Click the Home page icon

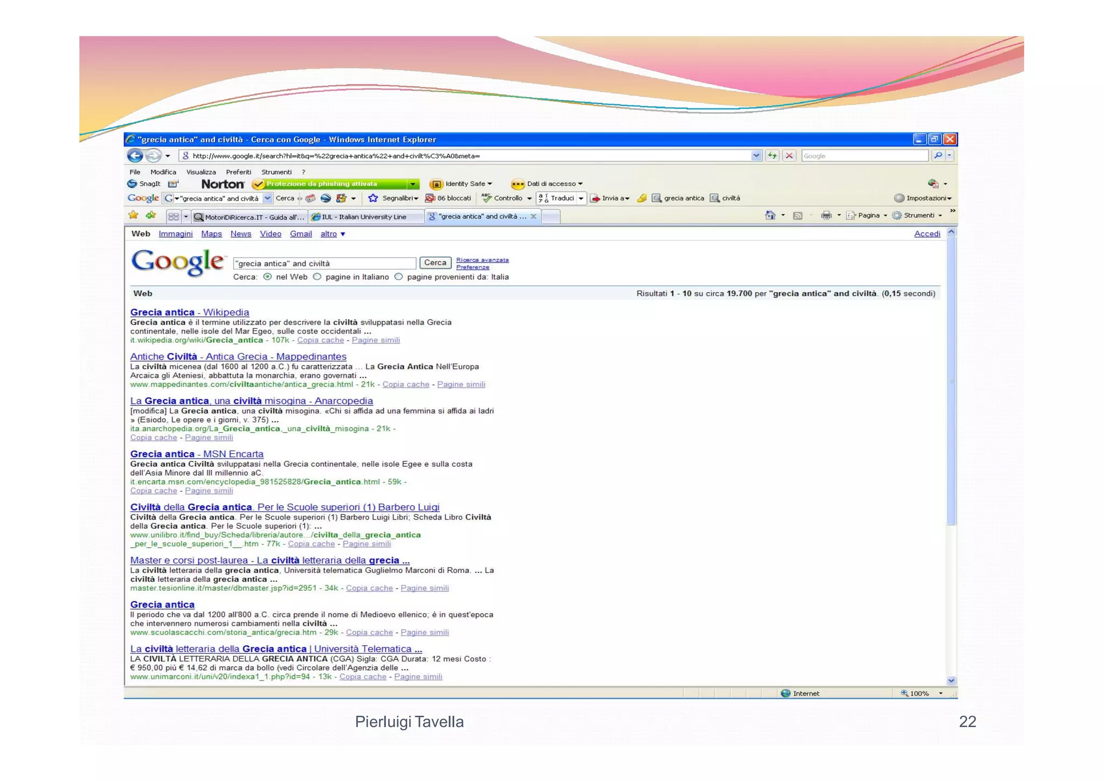point(770,216)
